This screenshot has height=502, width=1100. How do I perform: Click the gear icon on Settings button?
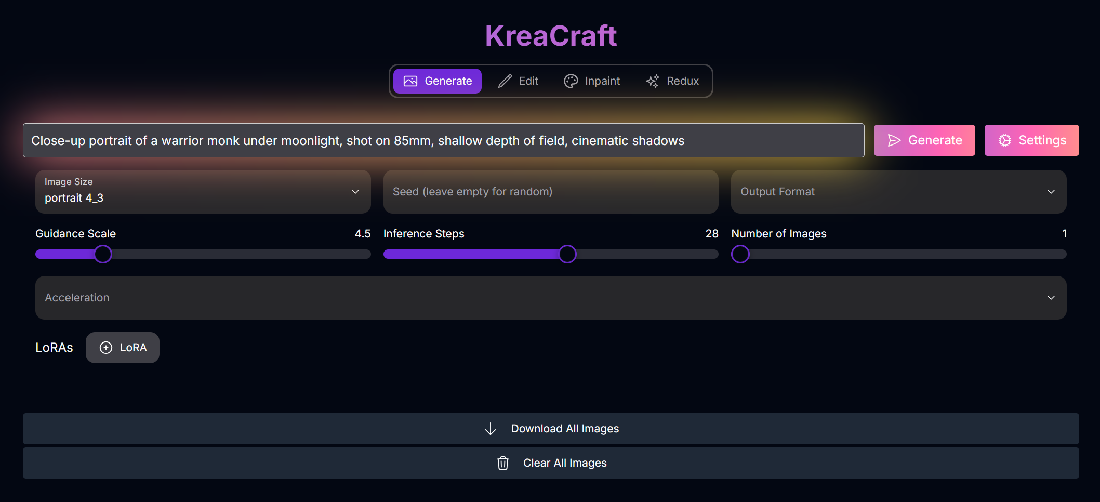click(1005, 140)
